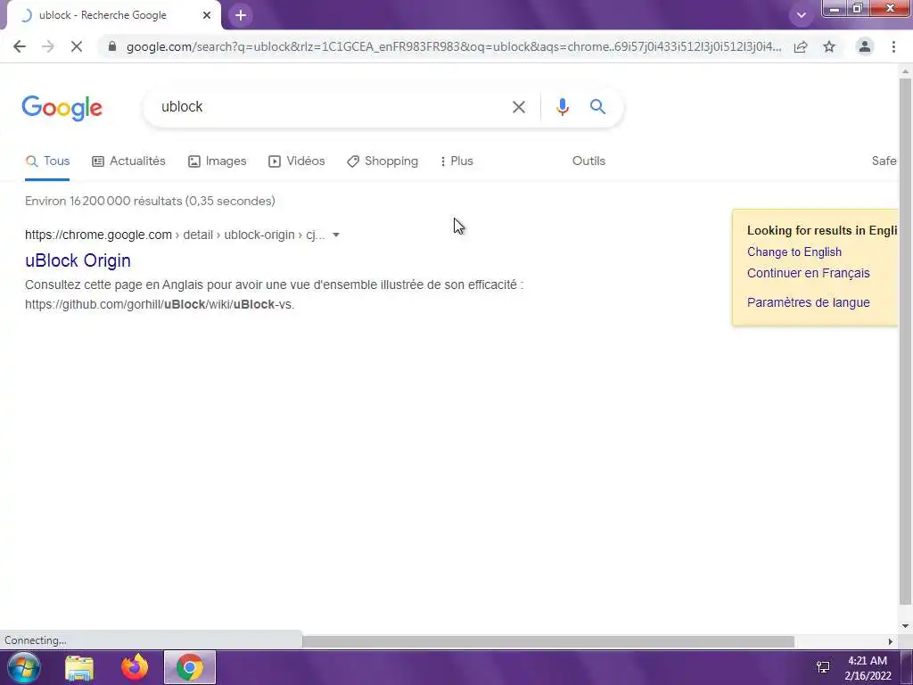Click the Google logo
Image resolution: width=913 pixels, height=685 pixels.
tap(62, 108)
